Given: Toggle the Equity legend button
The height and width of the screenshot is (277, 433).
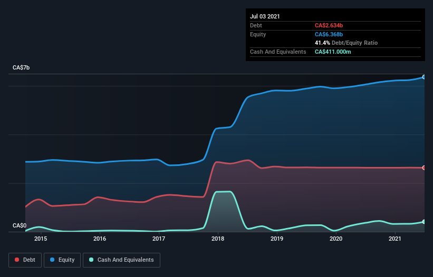Looking at the screenshot, I should pos(62,260).
